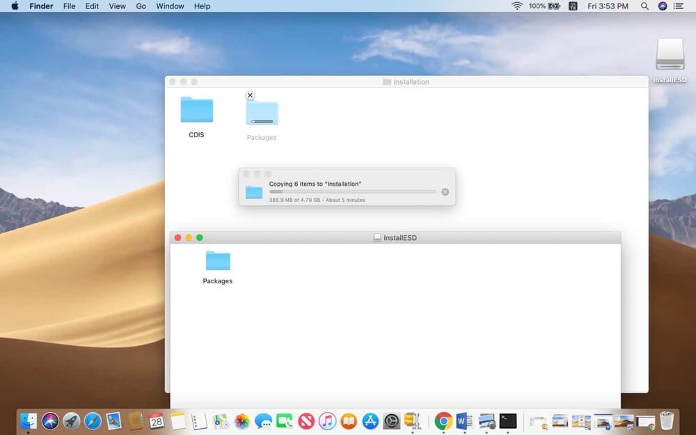Select the Packages folder in InstallESD window

218,261
